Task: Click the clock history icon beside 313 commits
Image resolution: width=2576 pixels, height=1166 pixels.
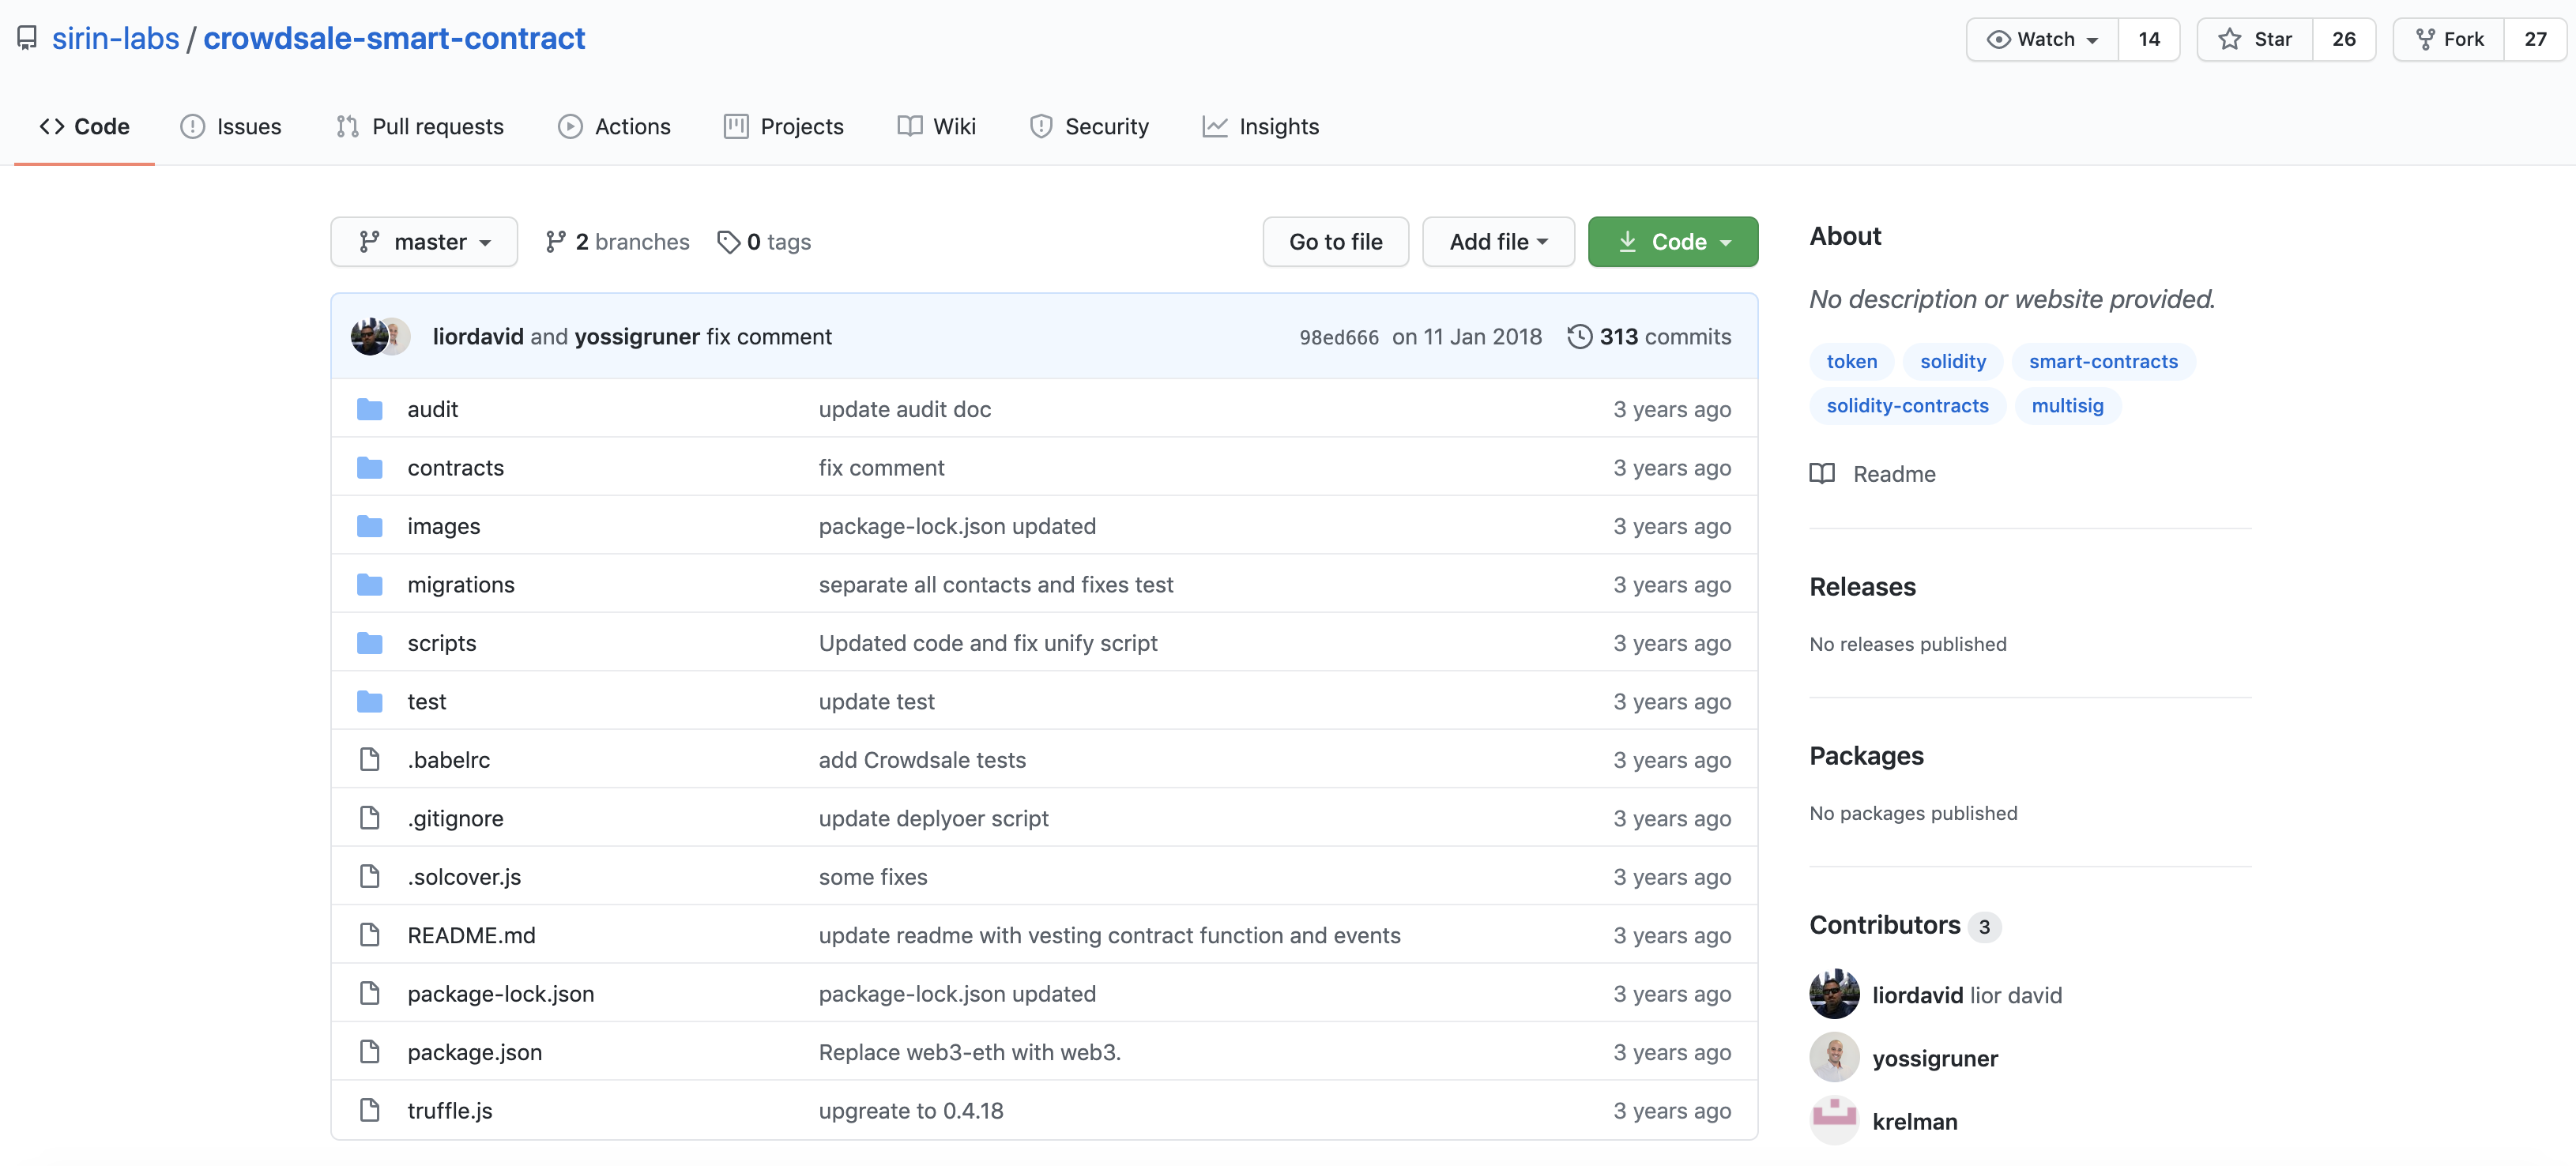Action: pyautogui.click(x=1579, y=336)
